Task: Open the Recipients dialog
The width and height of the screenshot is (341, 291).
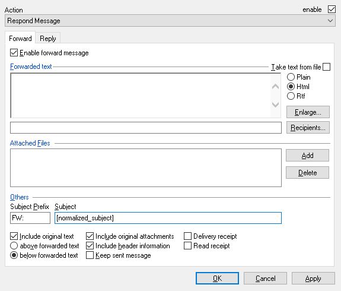Action: click(x=308, y=128)
